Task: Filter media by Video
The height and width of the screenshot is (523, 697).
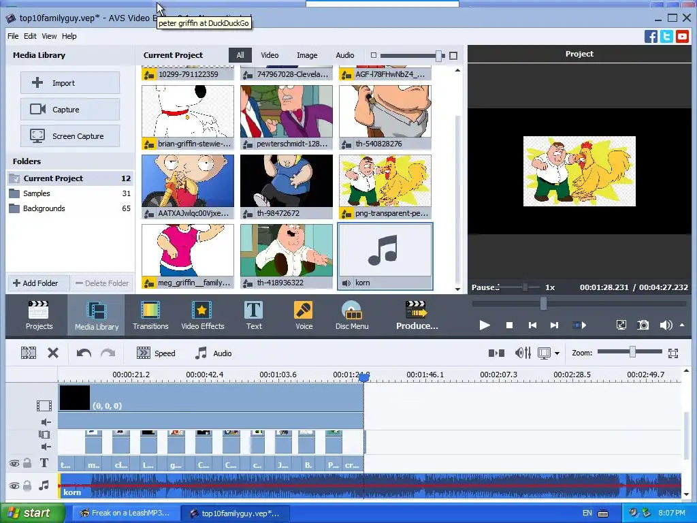Action: (x=270, y=55)
